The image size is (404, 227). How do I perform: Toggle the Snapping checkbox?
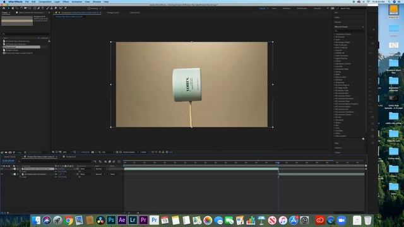(89, 8)
